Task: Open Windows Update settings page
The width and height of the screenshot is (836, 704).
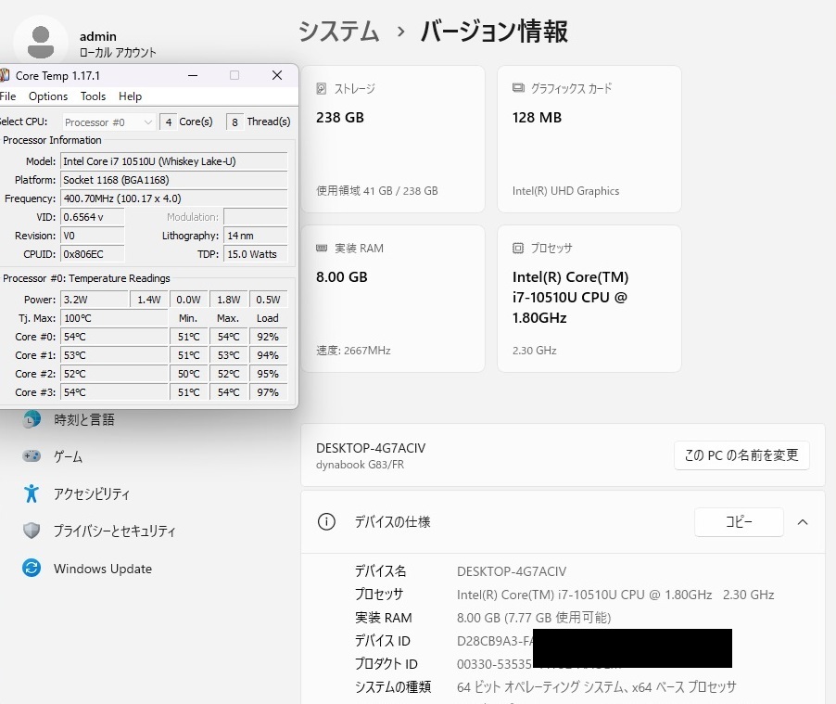Action: (103, 569)
